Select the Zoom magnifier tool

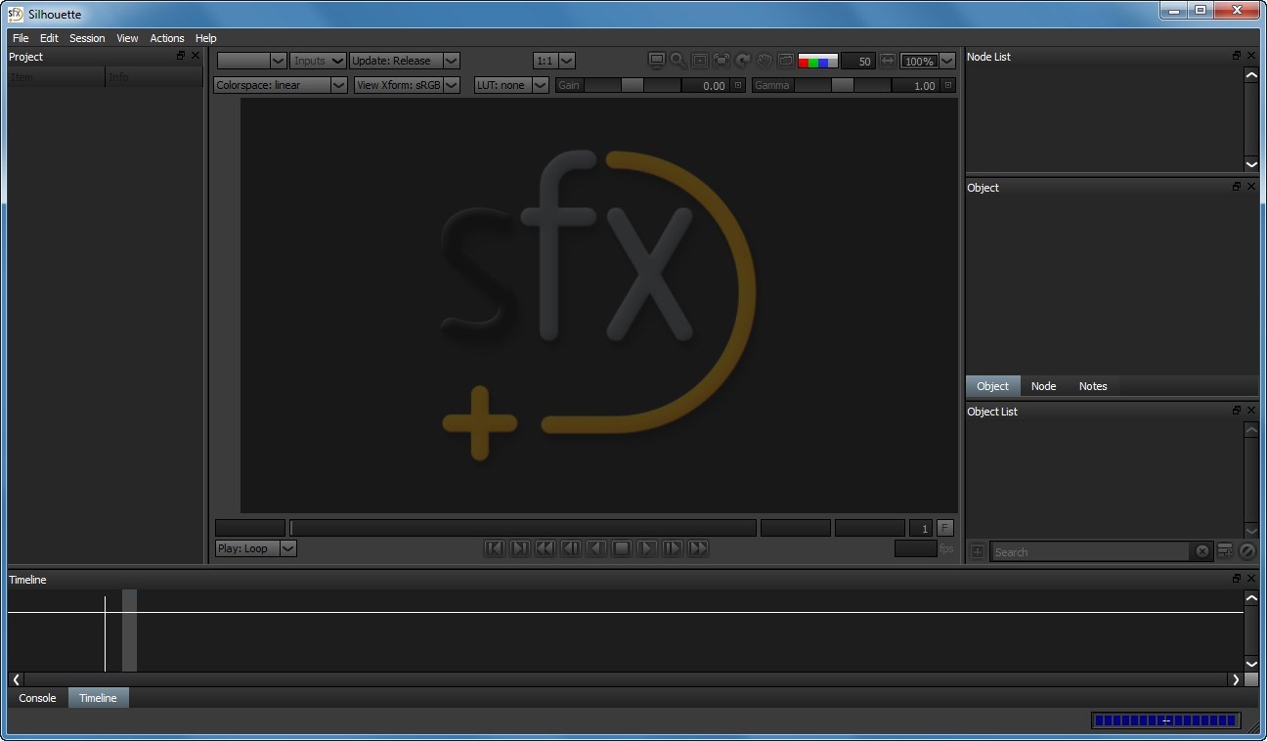click(678, 61)
